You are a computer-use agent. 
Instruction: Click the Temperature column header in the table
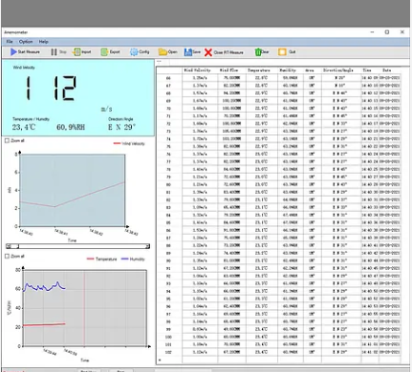[259, 70]
